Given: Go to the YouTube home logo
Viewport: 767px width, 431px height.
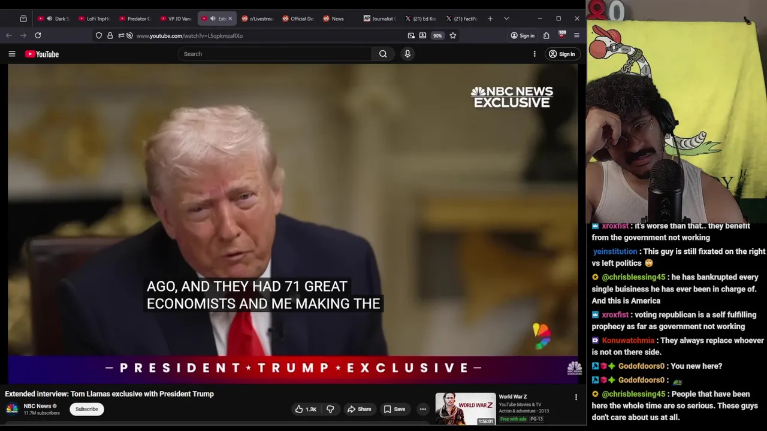Looking at the screenshot, I should (x=42, y=54).
